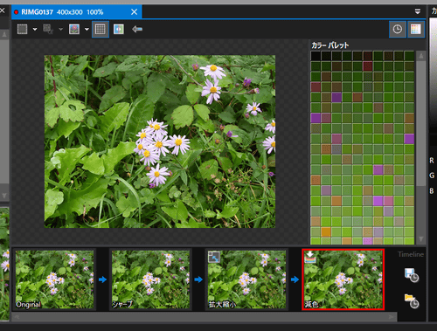Click the open timeline folder icon
Image resolution: width=437 pixels, height=331 pixels.
[412, 301]
